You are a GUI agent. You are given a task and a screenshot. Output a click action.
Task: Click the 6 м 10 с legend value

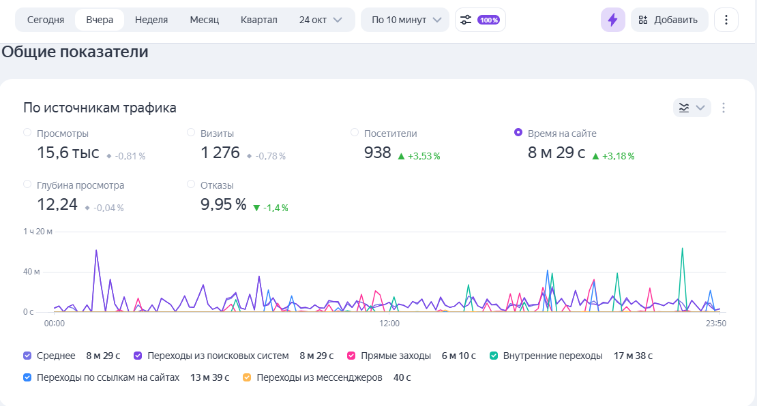pyautogui.click(x=459, y=356)
